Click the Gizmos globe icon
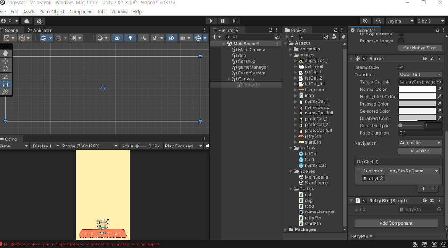 198,38
